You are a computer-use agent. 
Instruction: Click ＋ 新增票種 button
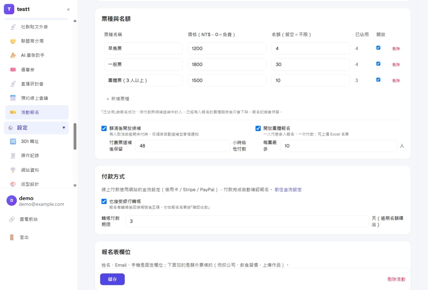[x=118, y=99]
